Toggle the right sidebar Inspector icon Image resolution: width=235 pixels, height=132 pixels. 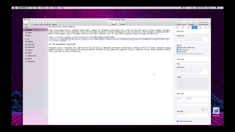tap(193, 22)
